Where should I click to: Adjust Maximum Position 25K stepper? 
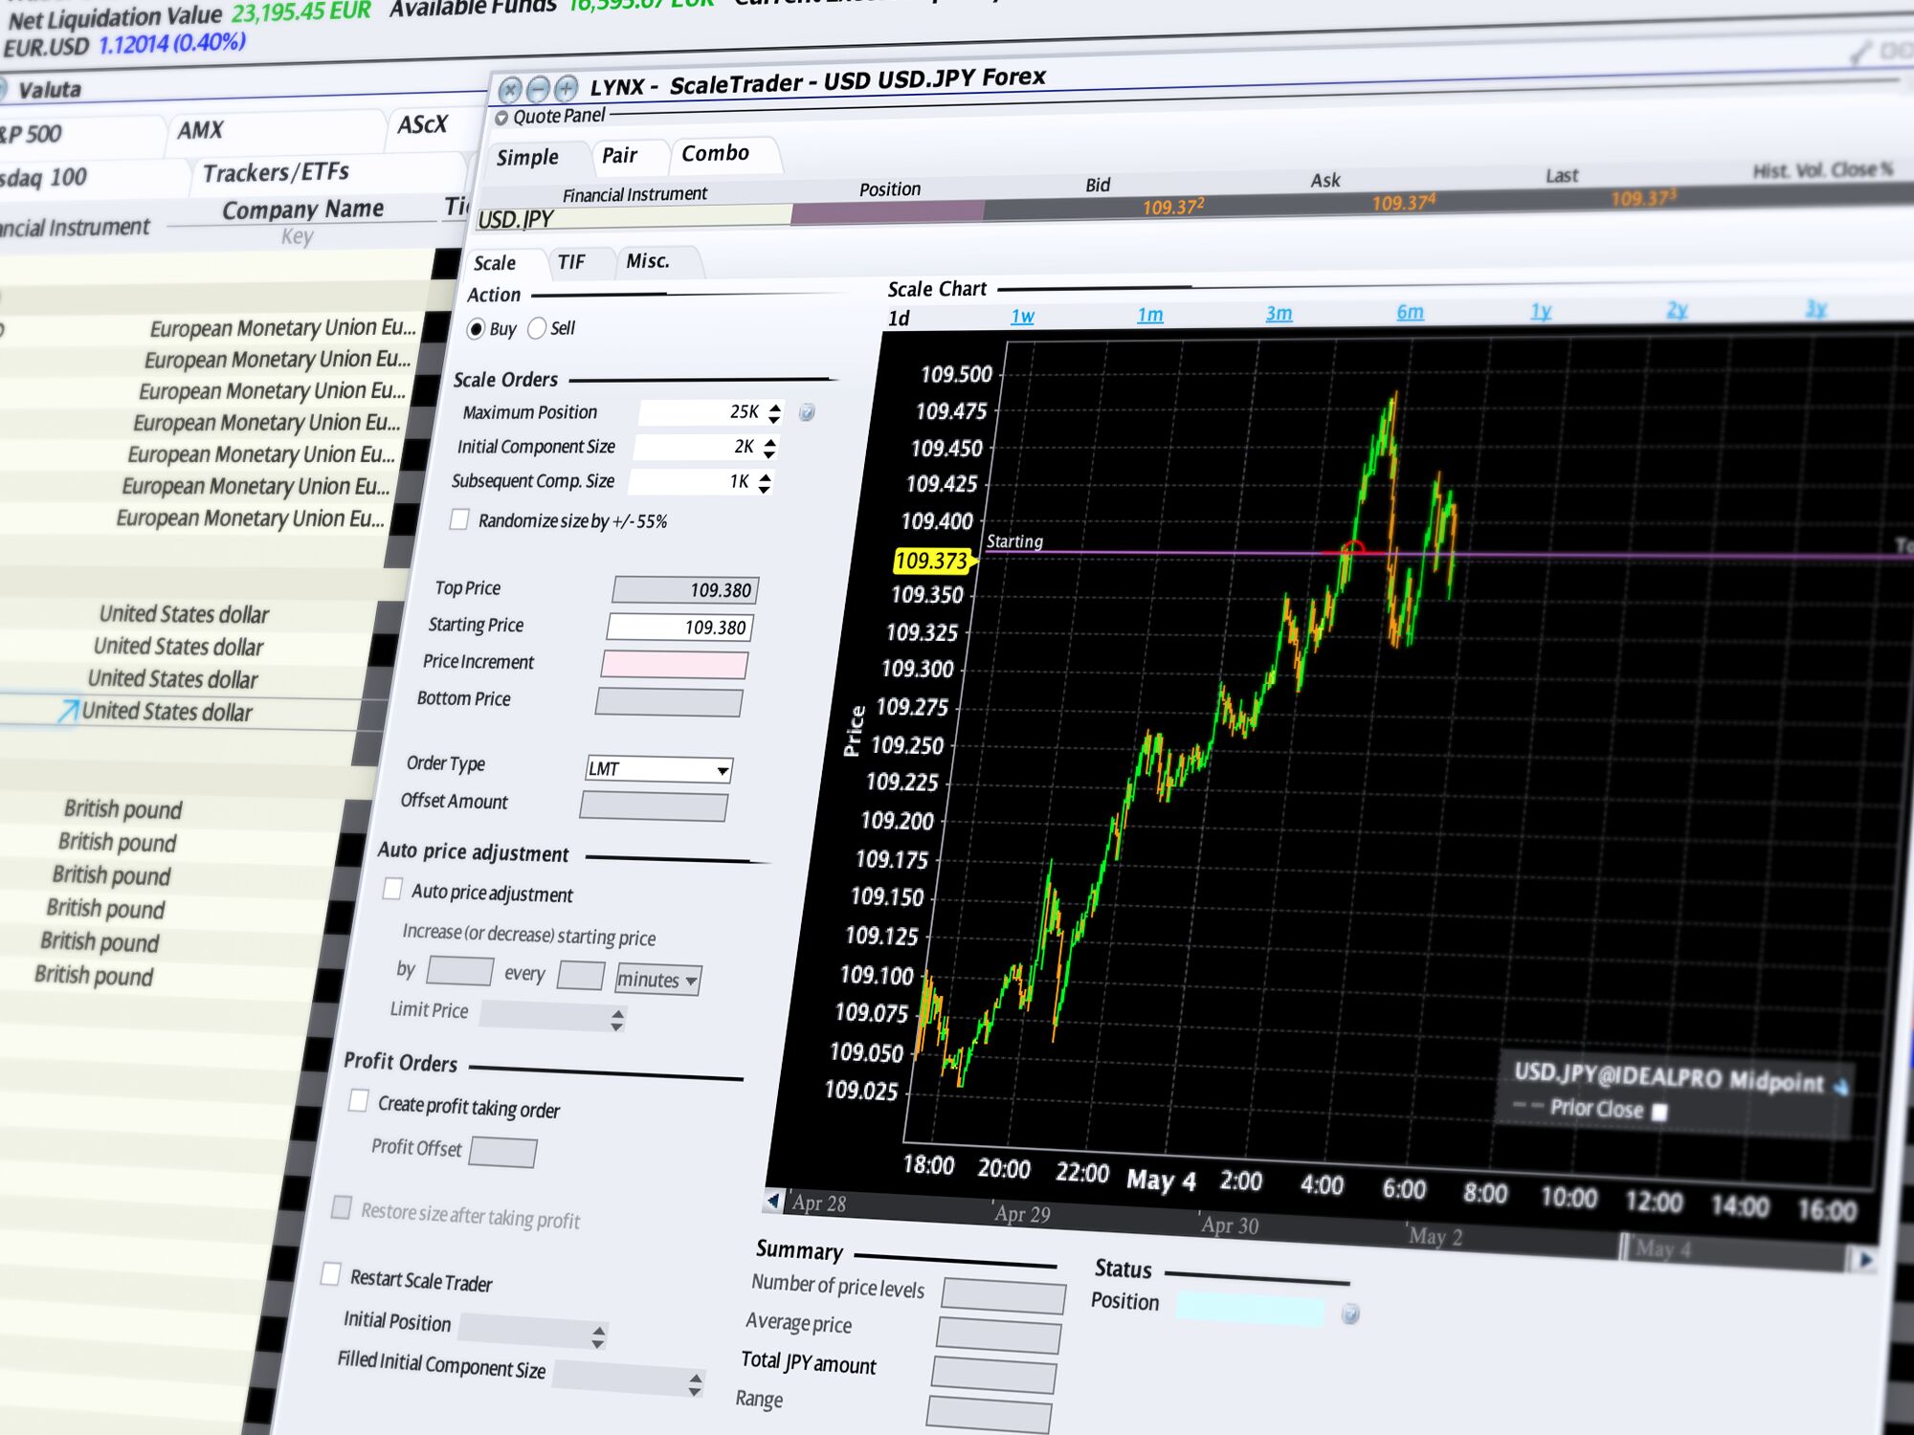point(775,412)
